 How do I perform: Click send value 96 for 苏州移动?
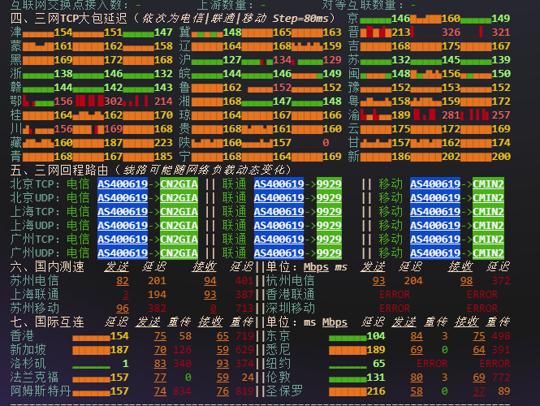(123, 308)
